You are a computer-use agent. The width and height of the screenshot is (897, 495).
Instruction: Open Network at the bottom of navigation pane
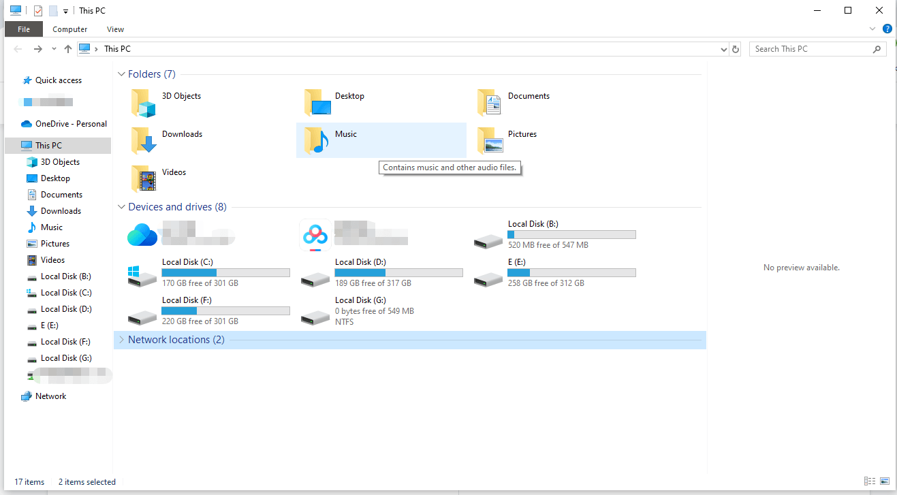click(x=50, y=396)
